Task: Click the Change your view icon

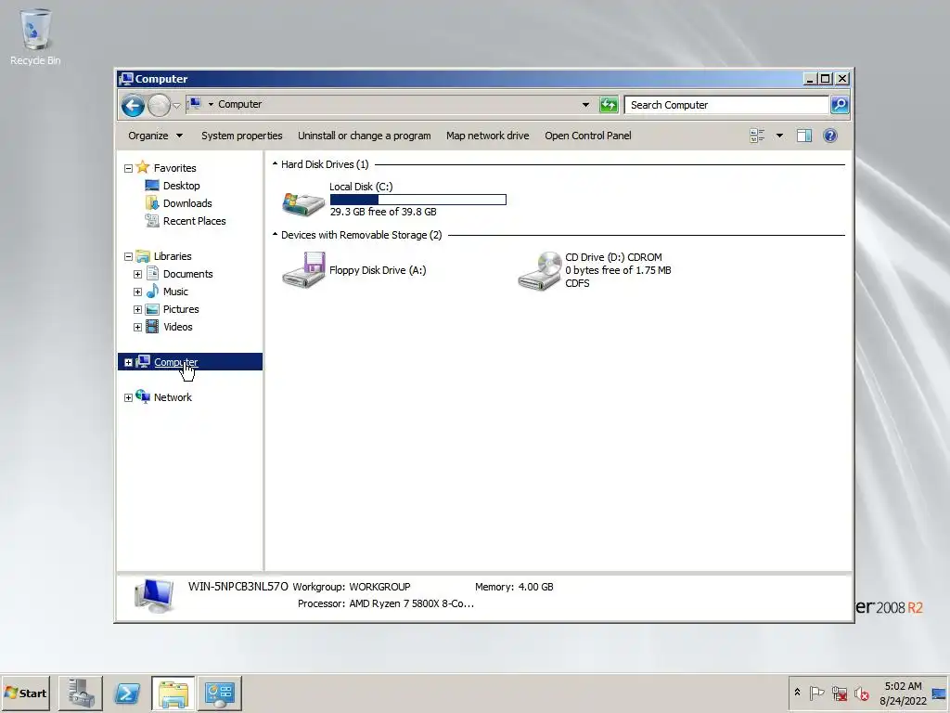Action: pyautogui.click(x=757, y=136)
